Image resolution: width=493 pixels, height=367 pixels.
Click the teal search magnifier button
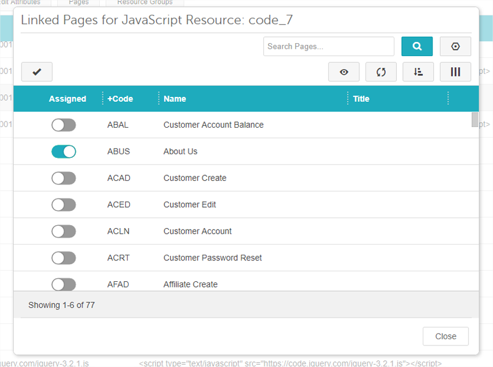(x=417, y=46)
